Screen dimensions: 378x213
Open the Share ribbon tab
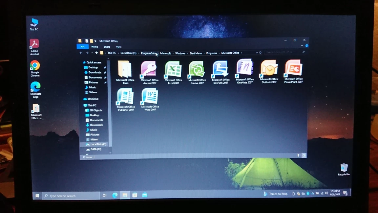point(107,47)
